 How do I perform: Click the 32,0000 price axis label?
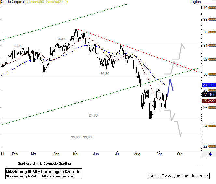pos(209,59)
